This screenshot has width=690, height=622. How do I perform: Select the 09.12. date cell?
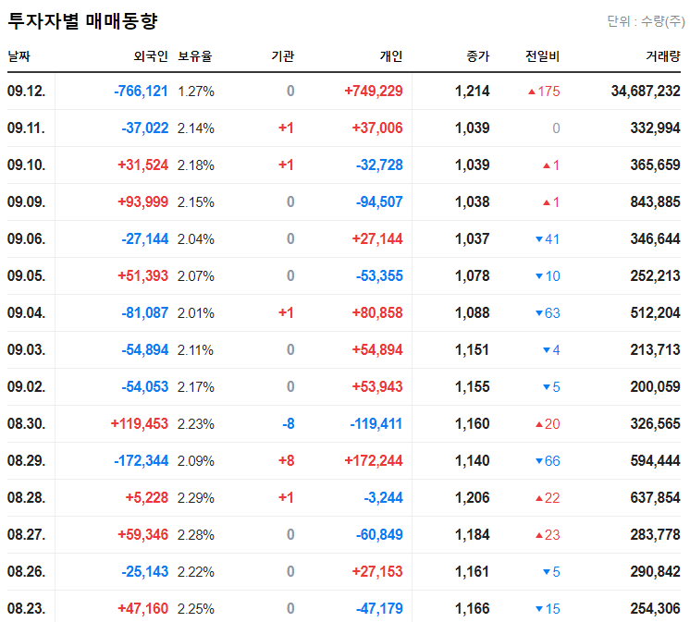tap(27, 91)
